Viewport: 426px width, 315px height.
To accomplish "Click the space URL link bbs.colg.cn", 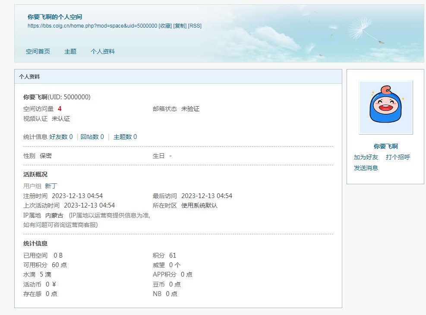I will pos(92,26).
